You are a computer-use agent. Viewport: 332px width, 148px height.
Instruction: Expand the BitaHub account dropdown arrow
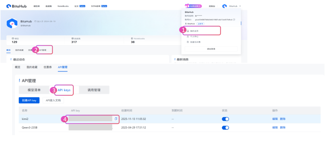coord(240,6)
